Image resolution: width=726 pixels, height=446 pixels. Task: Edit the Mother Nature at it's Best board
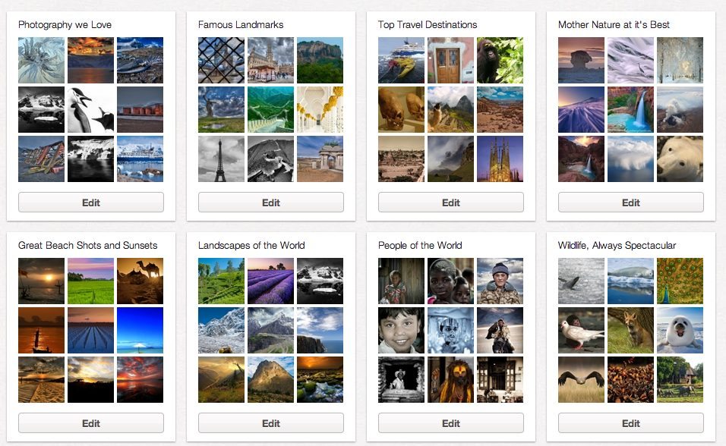[x=630, y=203]
